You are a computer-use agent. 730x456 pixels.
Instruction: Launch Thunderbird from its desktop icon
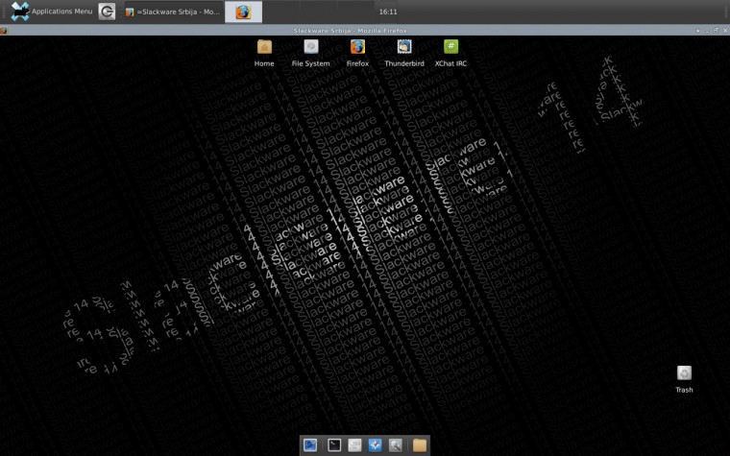[404, 53]
